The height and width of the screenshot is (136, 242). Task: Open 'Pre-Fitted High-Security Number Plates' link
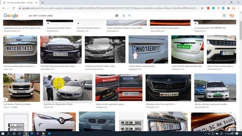pos(59,66)
